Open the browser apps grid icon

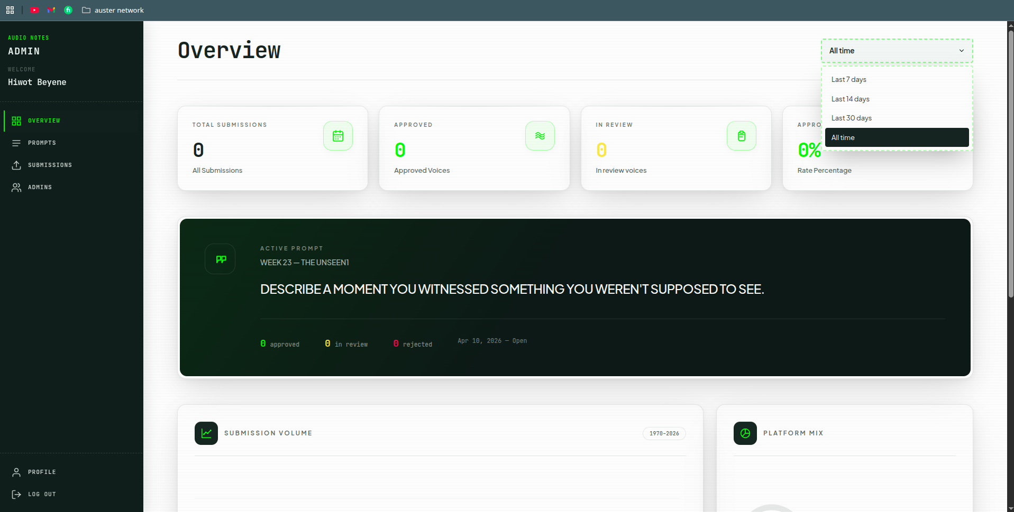(x=10, y=10)
